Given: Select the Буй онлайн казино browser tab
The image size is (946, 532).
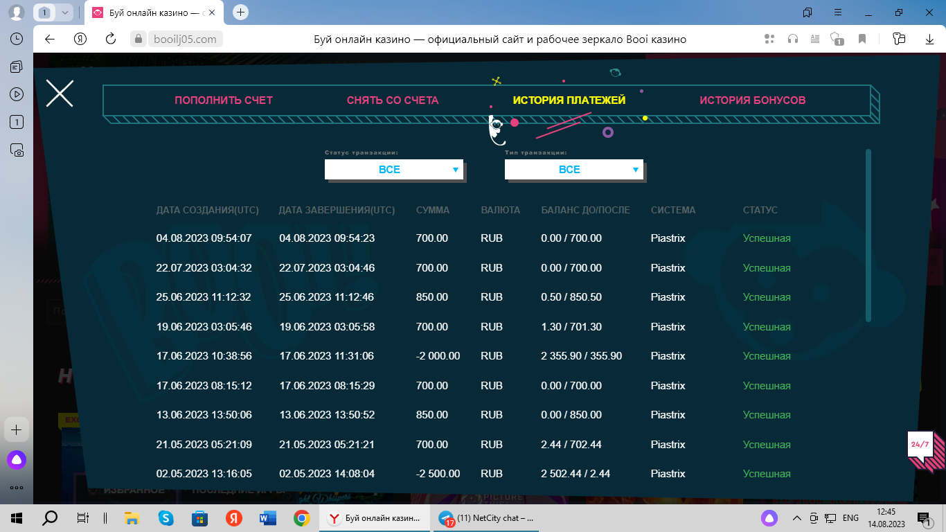Looking at the screenshot, I should pyautogui.click(x=155, y=12).
